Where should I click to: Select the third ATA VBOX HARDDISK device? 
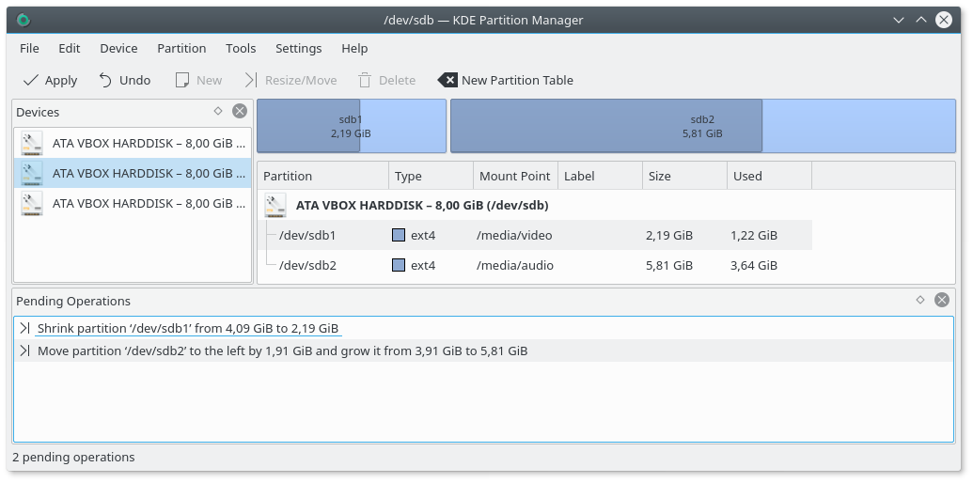133,203
